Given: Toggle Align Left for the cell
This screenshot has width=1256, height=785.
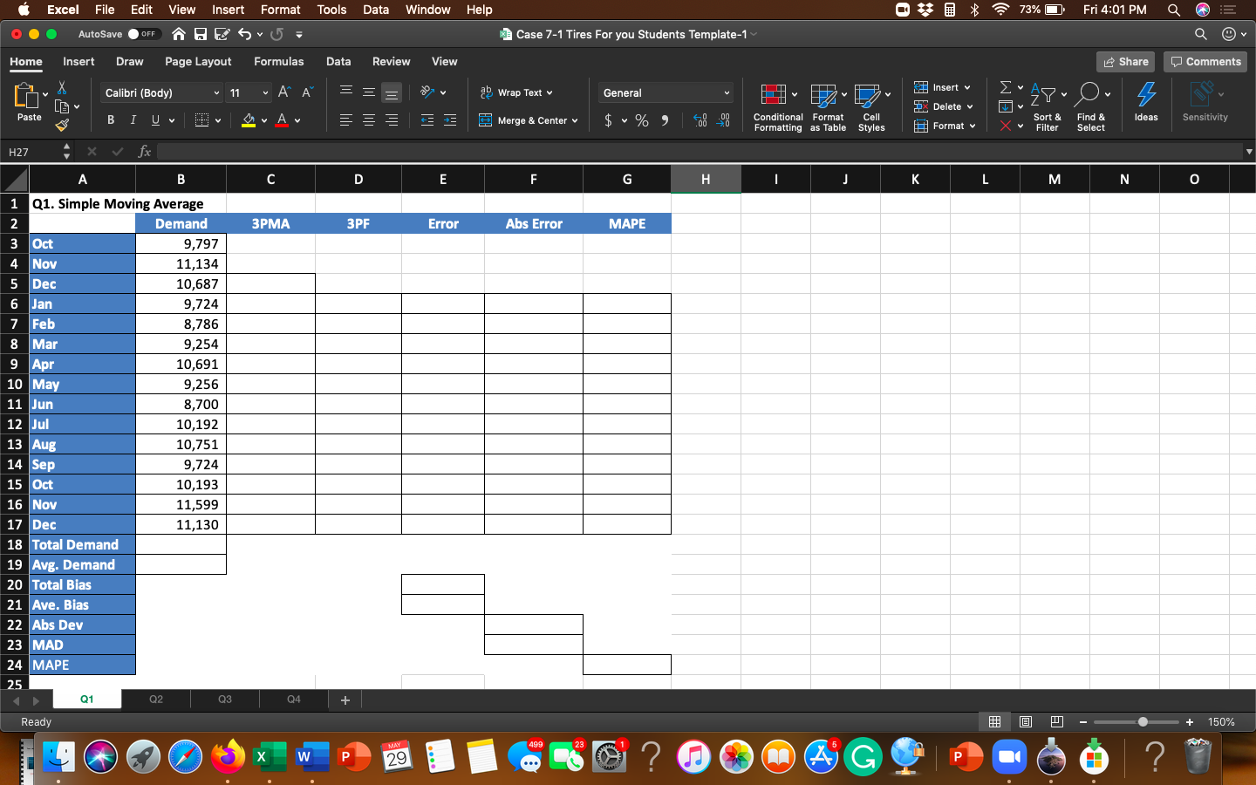Looking at the screenshot, I should point(346,120).
